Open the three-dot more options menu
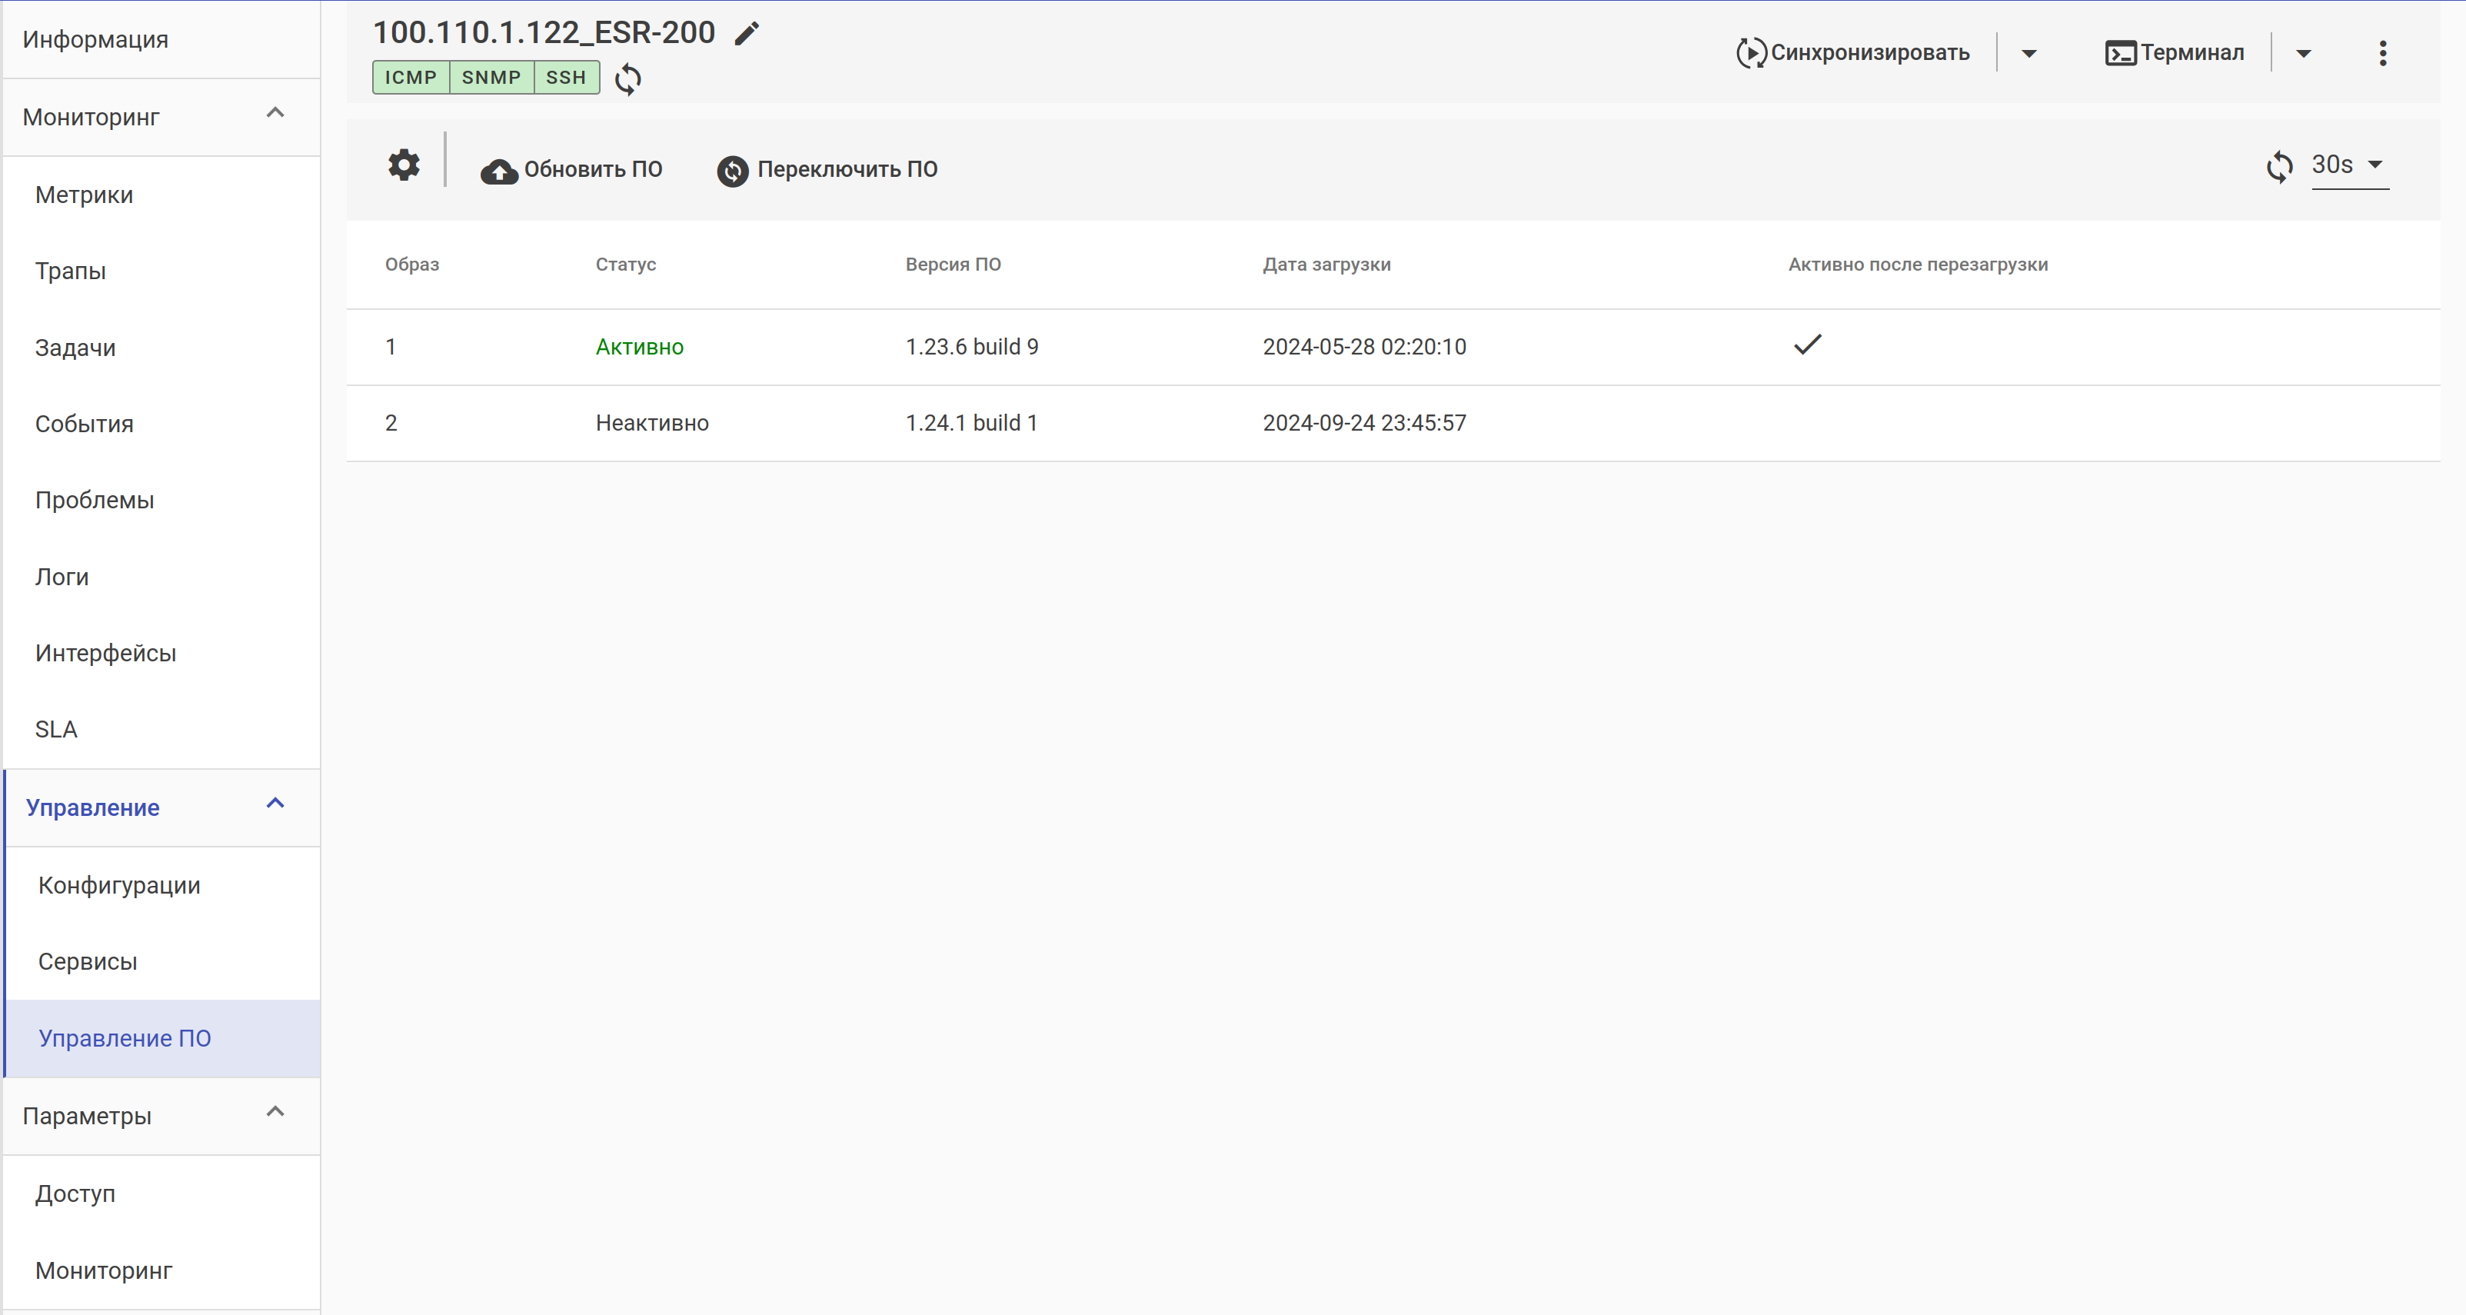Screen dimensions: 2466x1315 coord(2383,52)
